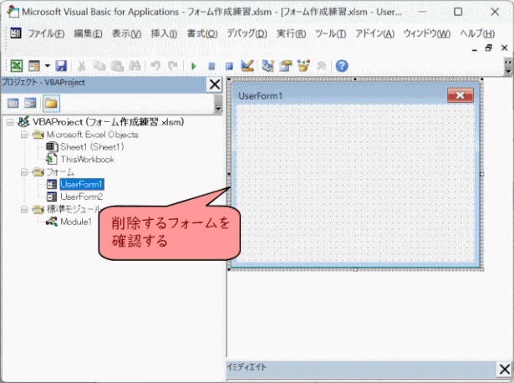
Task: Save the workbook with the floppy disk icon
Action: pyautogui.click(x=61, y=66)
